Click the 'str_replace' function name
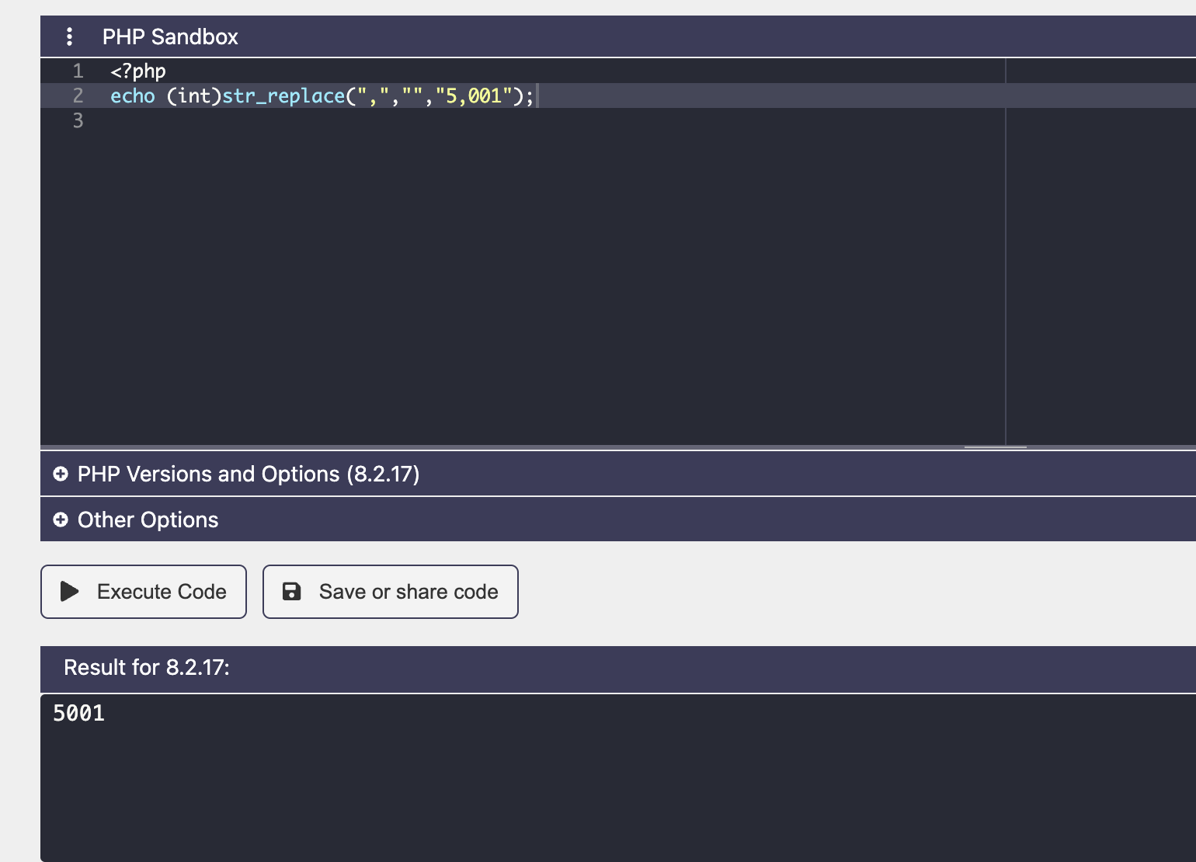 283,96
